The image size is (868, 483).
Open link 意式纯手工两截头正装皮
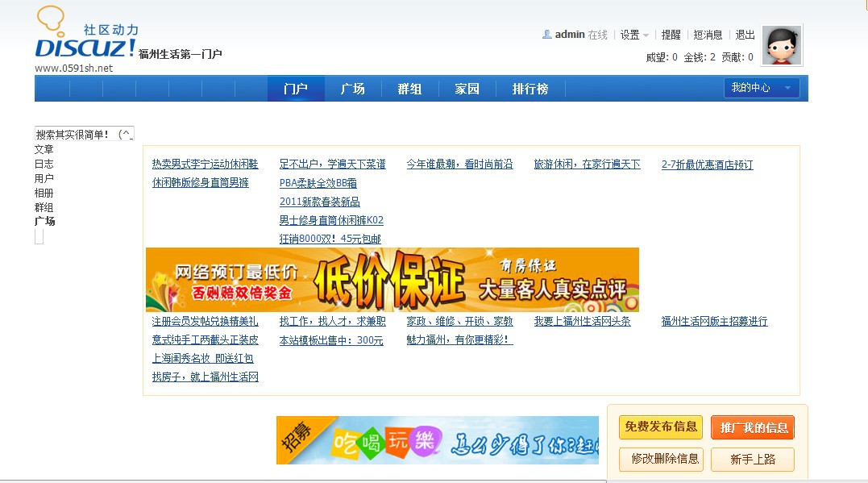point(205,339)
